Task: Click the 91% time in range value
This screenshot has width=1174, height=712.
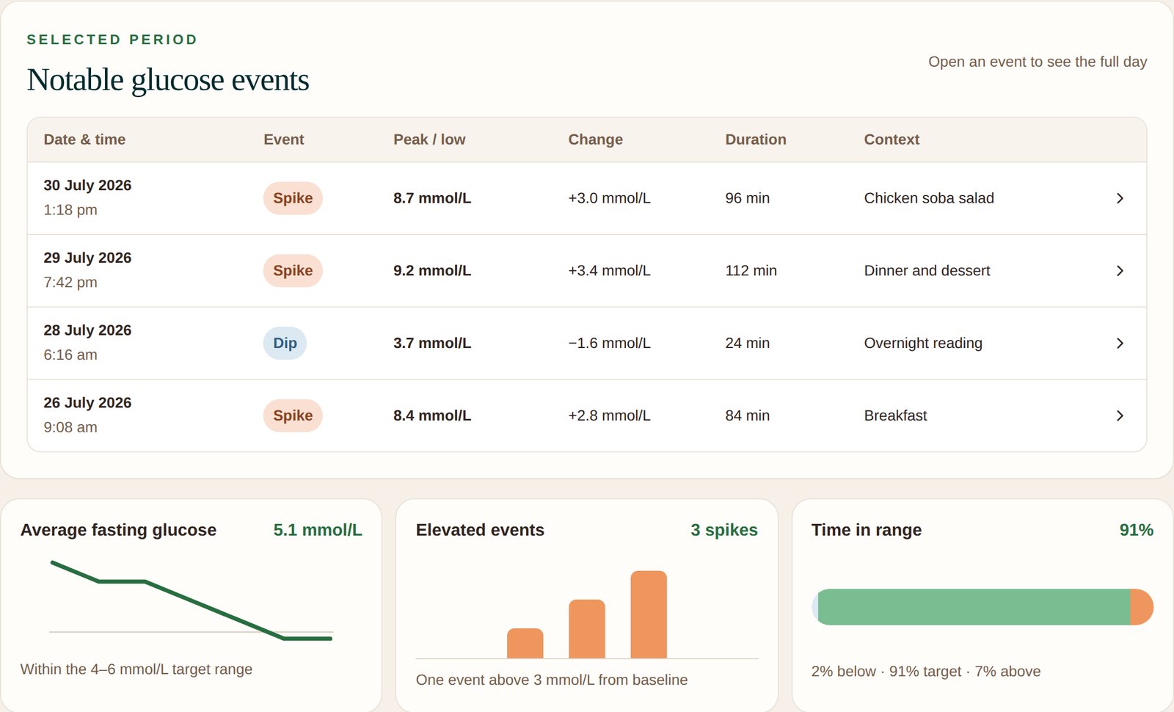Action: point(1137,530)
